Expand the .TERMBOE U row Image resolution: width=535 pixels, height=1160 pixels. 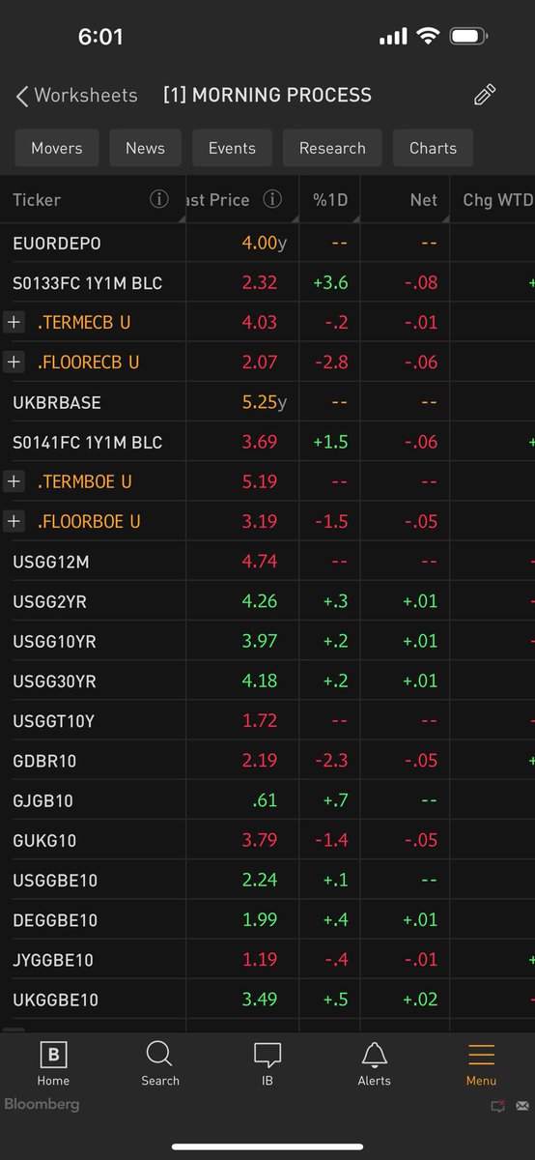click(x=14, y=481)
